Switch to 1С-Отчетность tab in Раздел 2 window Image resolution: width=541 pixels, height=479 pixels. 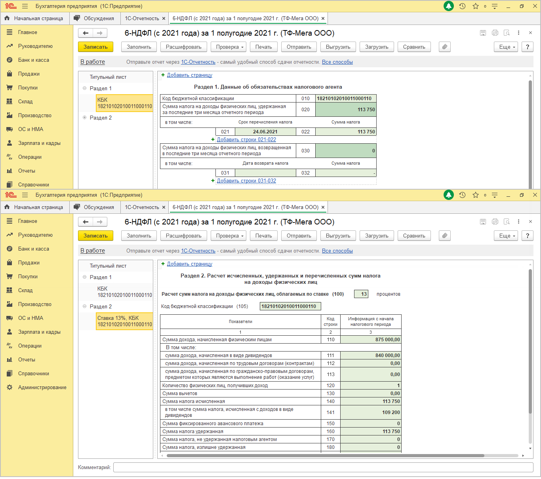tap(142, 207)
